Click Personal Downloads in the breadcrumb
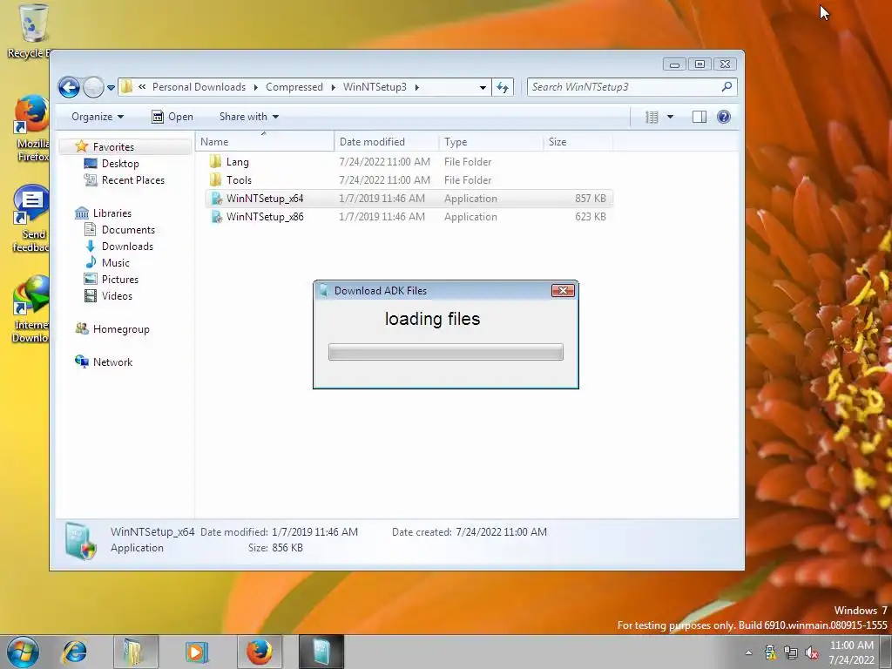892x669 pixels. (x=199, y=87)
